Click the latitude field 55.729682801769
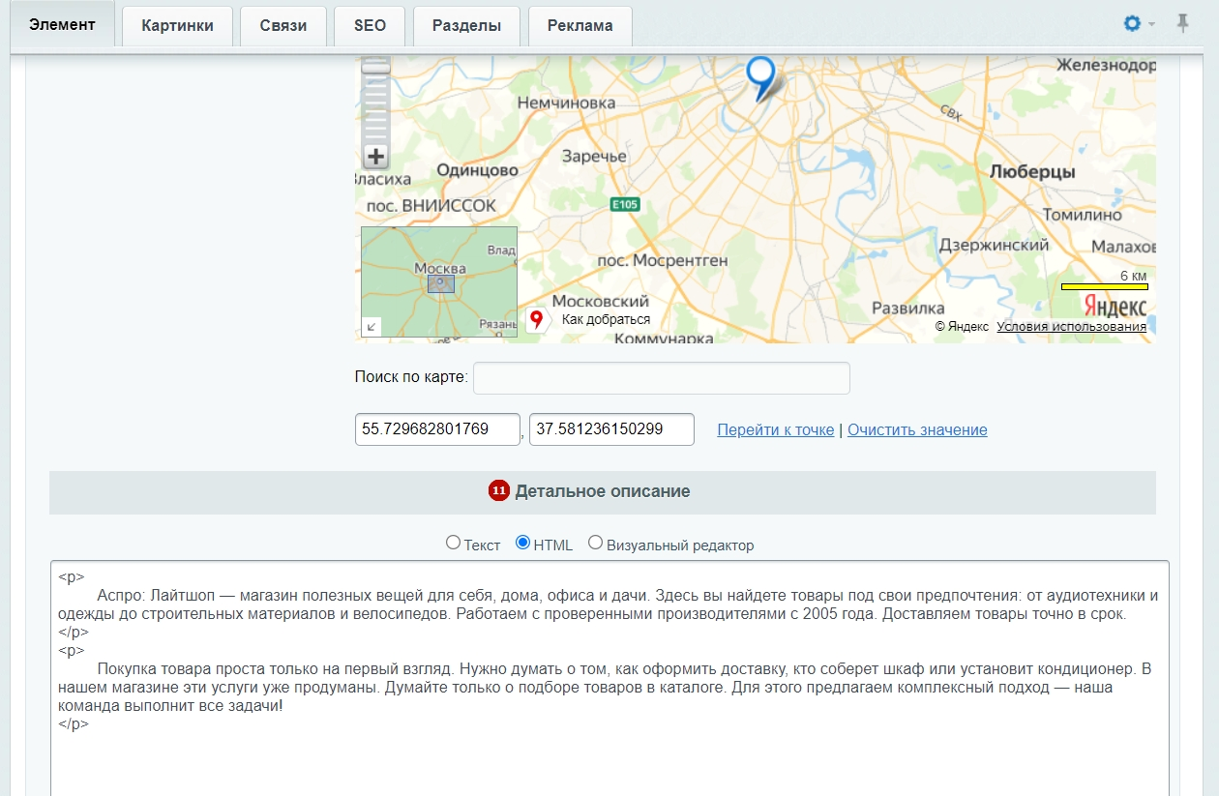 tap(437, 429)
